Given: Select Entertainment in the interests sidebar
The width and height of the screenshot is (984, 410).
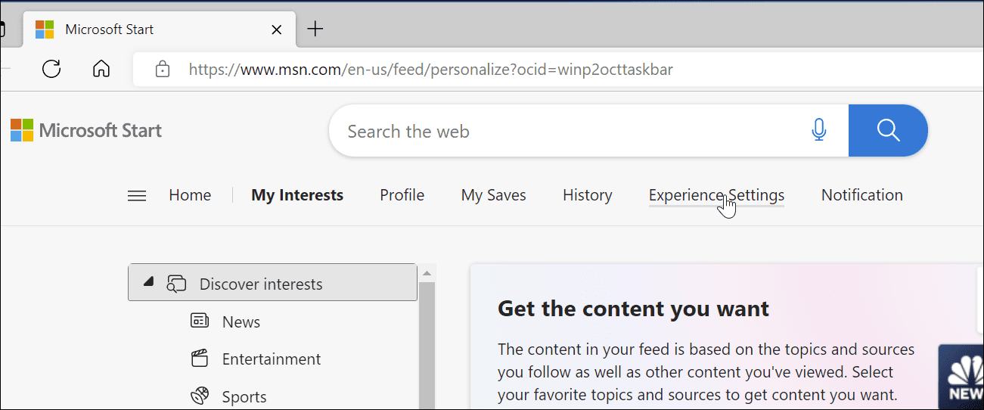Looking at the screenshot, I should 271,359.
